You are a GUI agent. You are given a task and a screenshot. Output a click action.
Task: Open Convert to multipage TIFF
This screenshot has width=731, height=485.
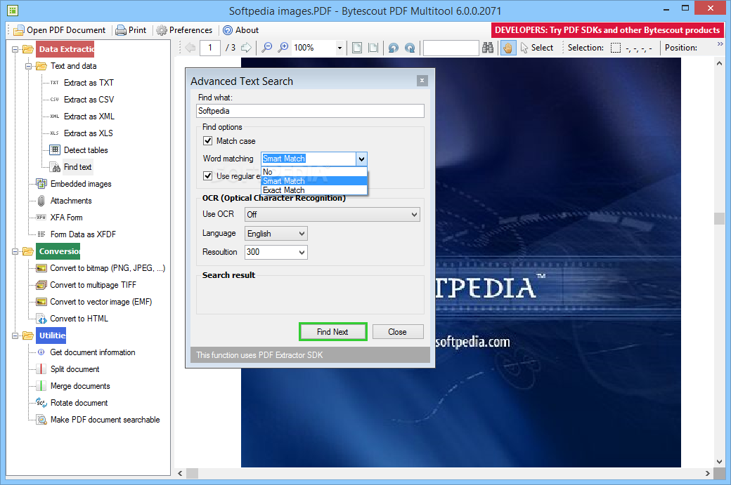[x=93, y=285]
